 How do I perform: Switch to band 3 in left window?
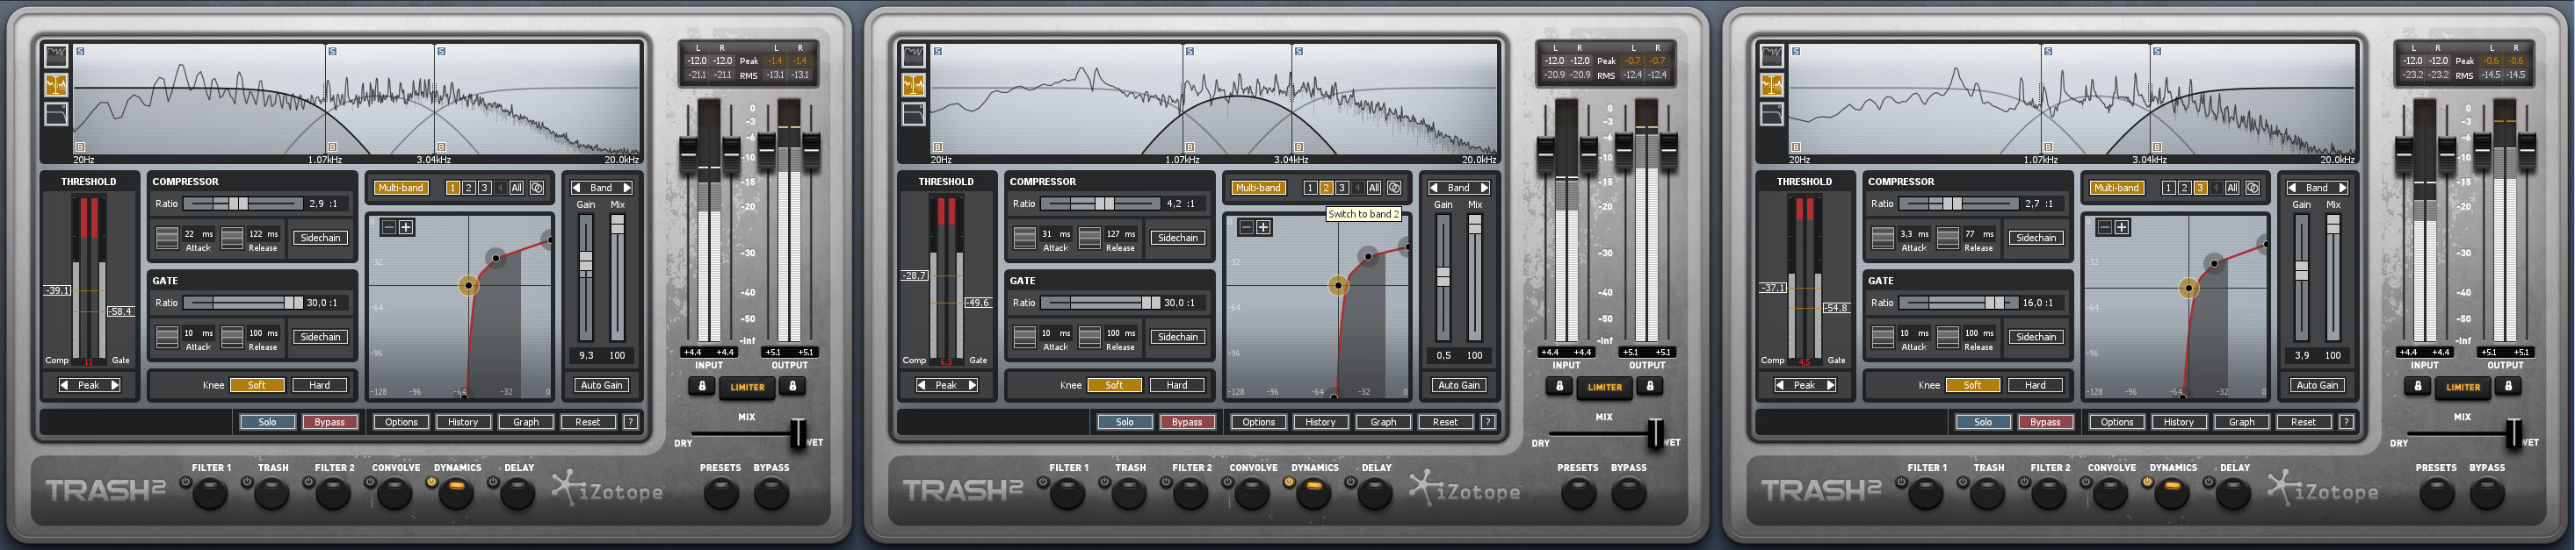pyautogui.click(x=484, y=188)
